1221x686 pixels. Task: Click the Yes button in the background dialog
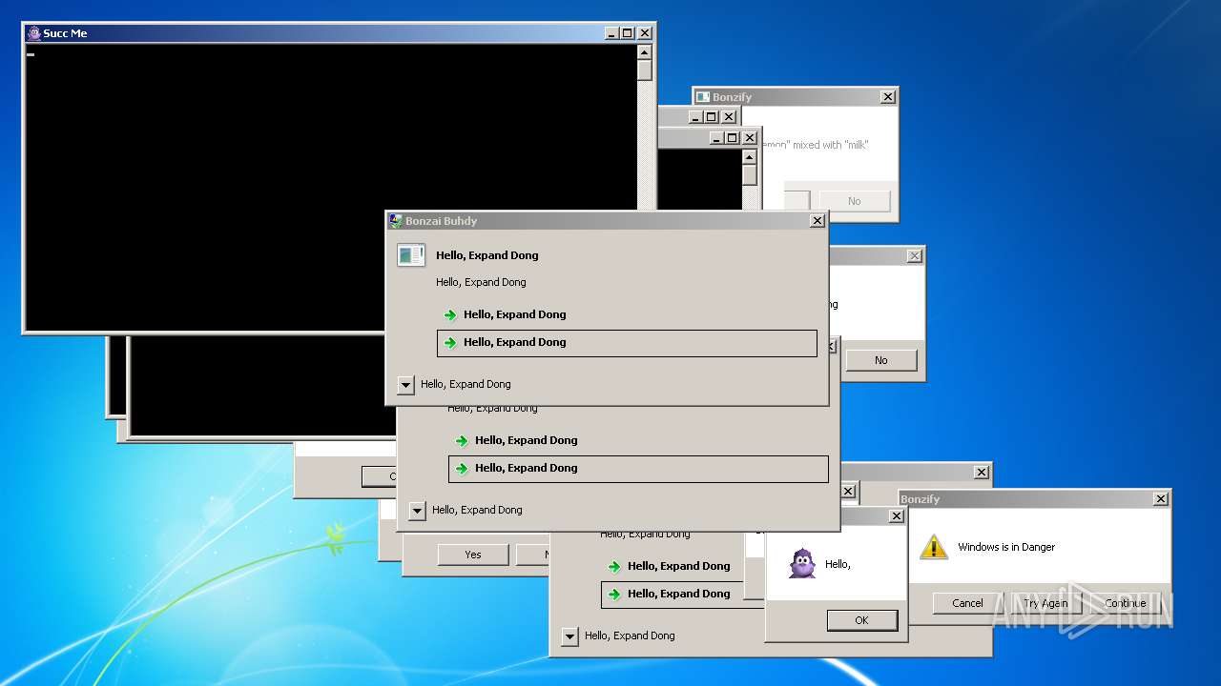(x=473, y=555)
